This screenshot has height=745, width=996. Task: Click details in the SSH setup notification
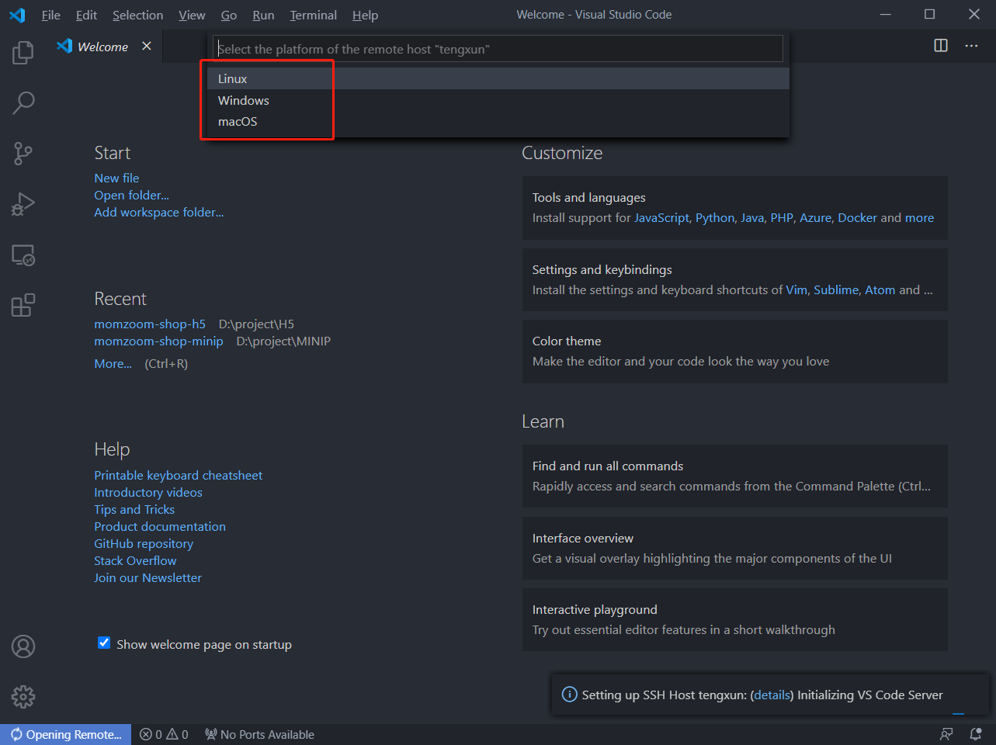pos(771,695)
